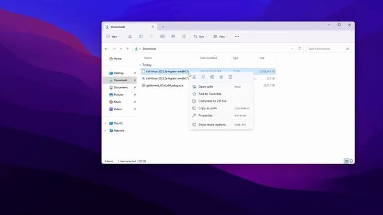Sort by the Name column header

coord(148,58)
